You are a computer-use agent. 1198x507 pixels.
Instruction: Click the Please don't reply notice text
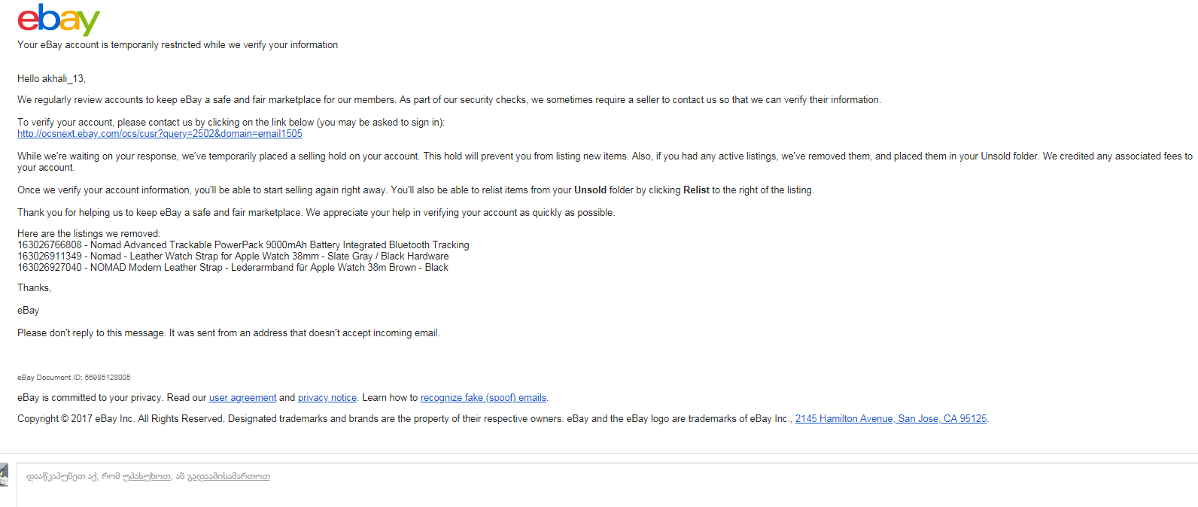[x=228, y=333]
